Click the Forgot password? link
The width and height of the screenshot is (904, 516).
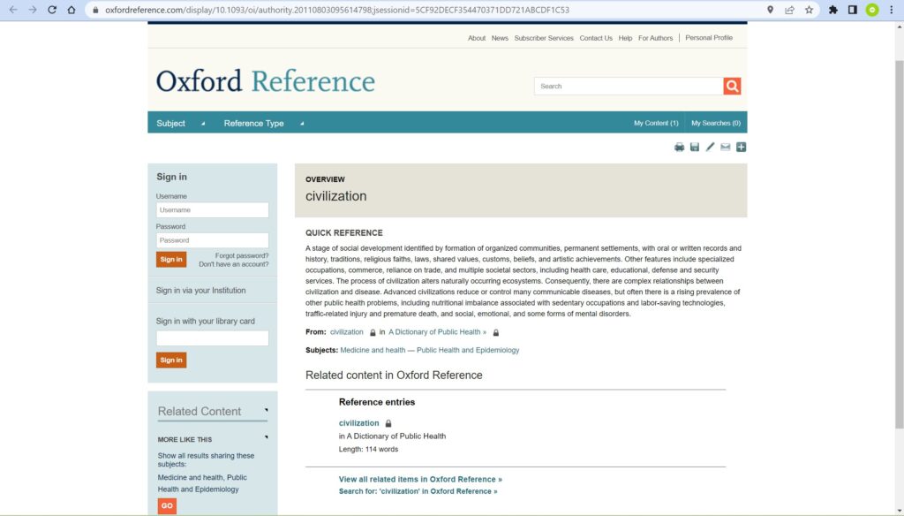click(242, 255)
